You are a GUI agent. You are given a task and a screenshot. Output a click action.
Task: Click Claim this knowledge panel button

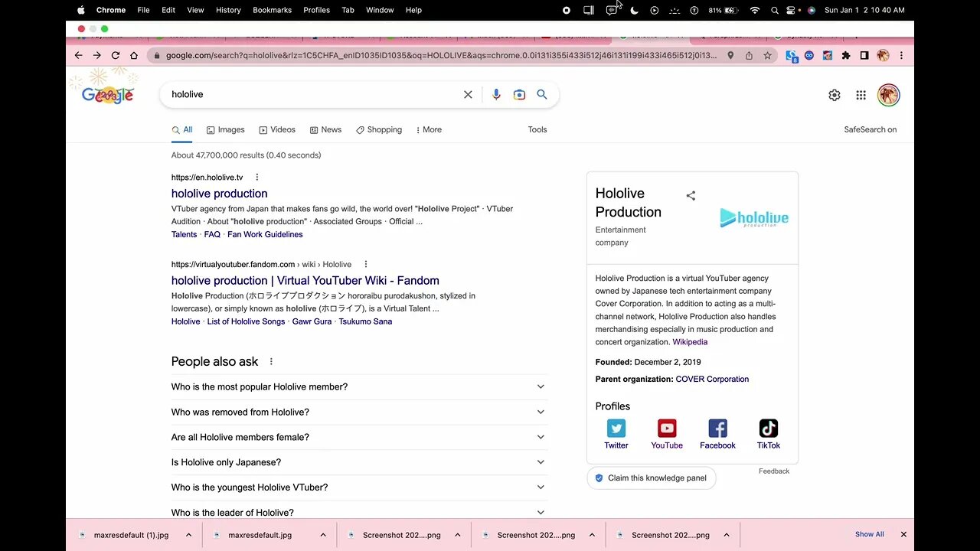pos(652,478)
